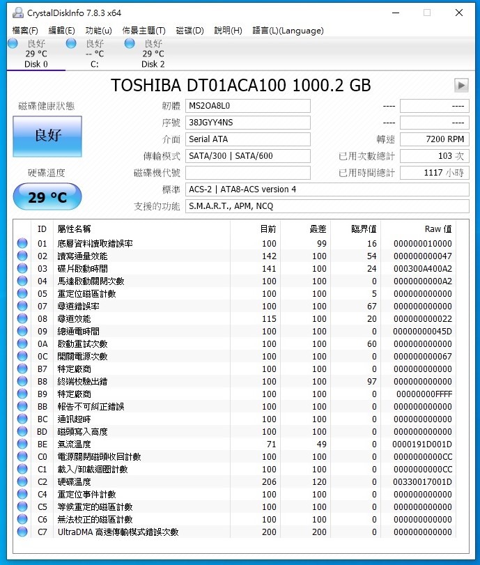The image size is (480, 565).
Task: Click status icon for attribute C0 電源關閉磁頭收回計數
Action: click(x=22, y=456)
